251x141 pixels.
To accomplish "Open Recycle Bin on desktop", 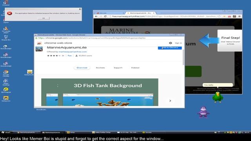I will pos(6,38).
